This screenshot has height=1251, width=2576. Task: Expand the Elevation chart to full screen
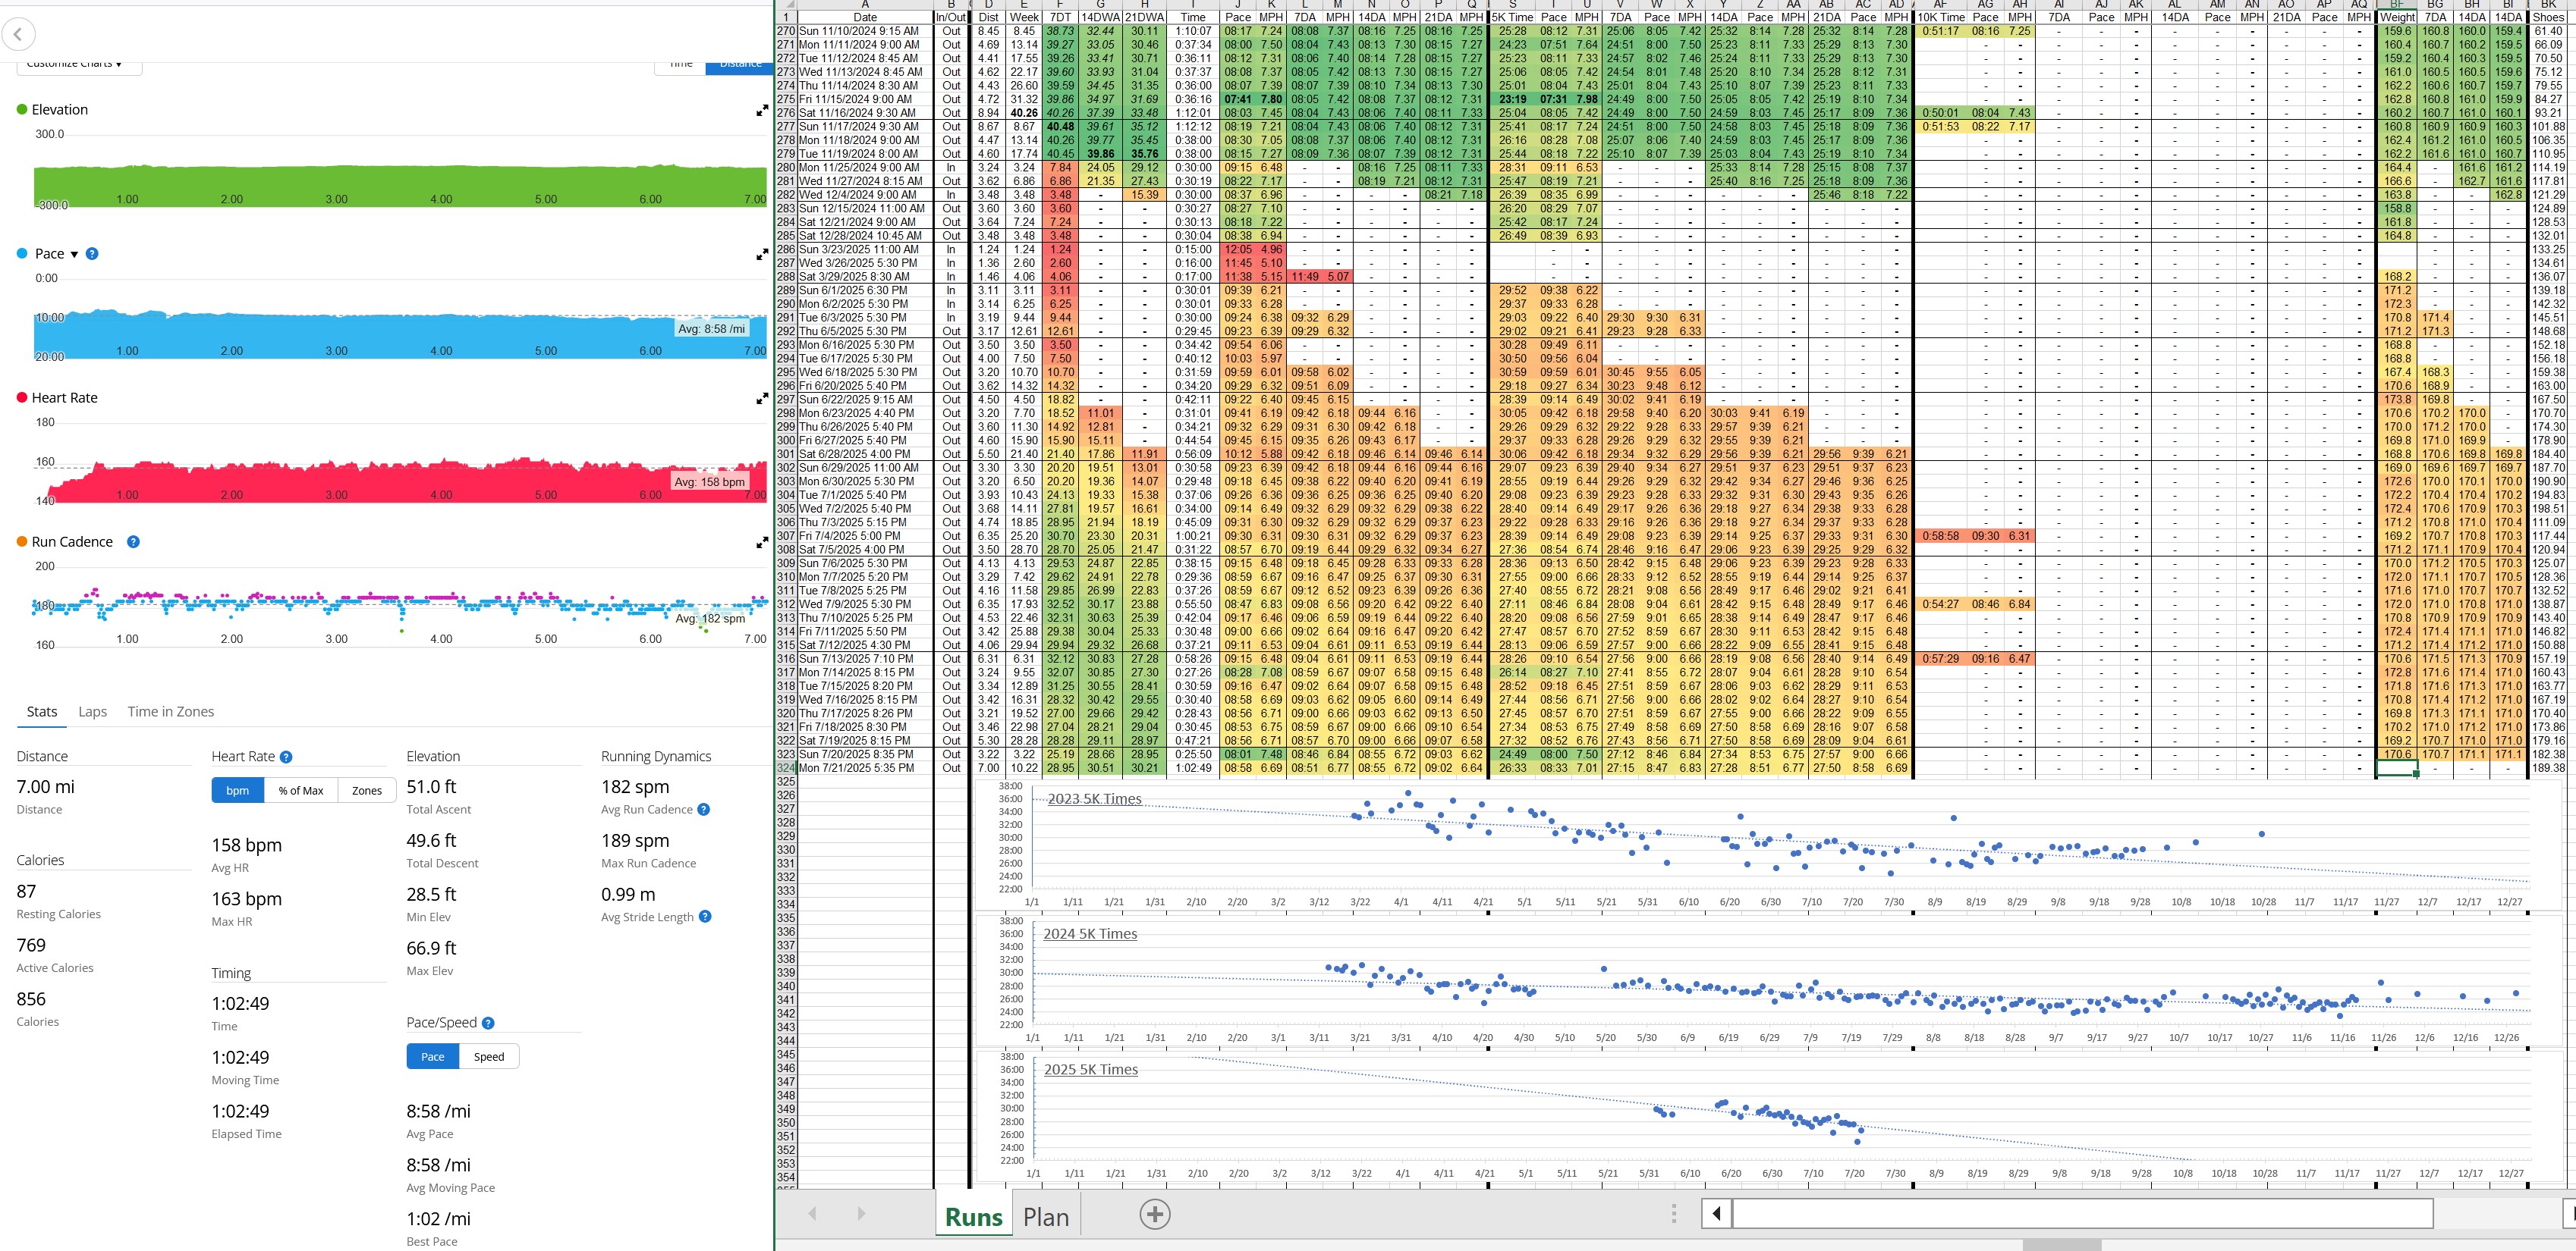762,111
